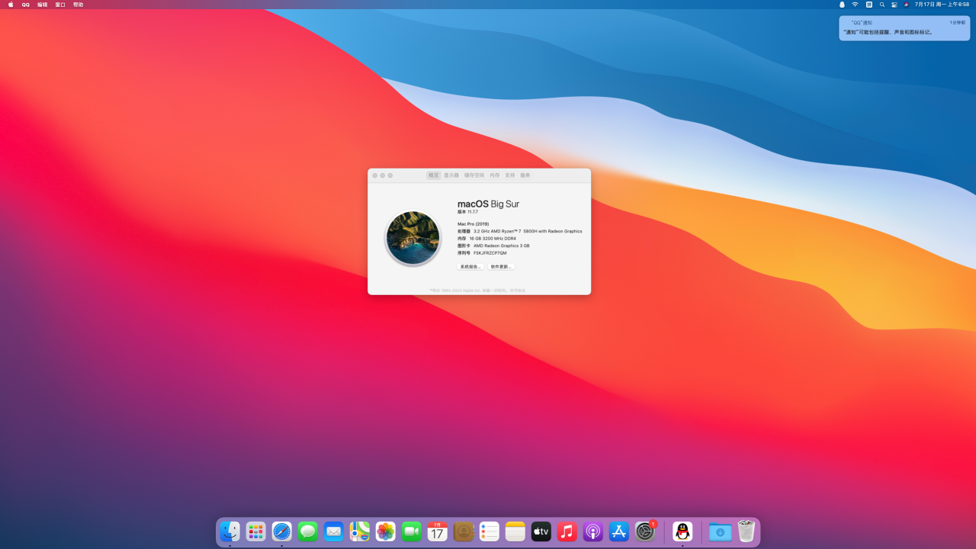976x549 pixels.
Task: Open Calendar showing 17 in Dock
Action: click(438, 531)
